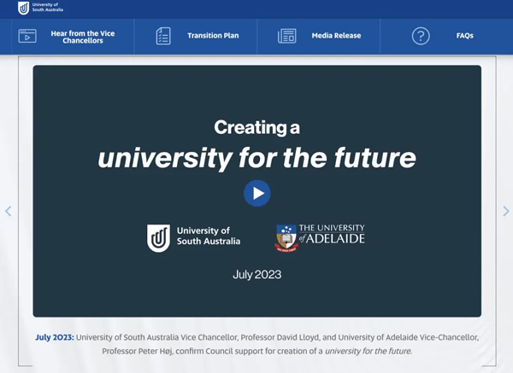Click the 'July 2023' date inside video

256,275
